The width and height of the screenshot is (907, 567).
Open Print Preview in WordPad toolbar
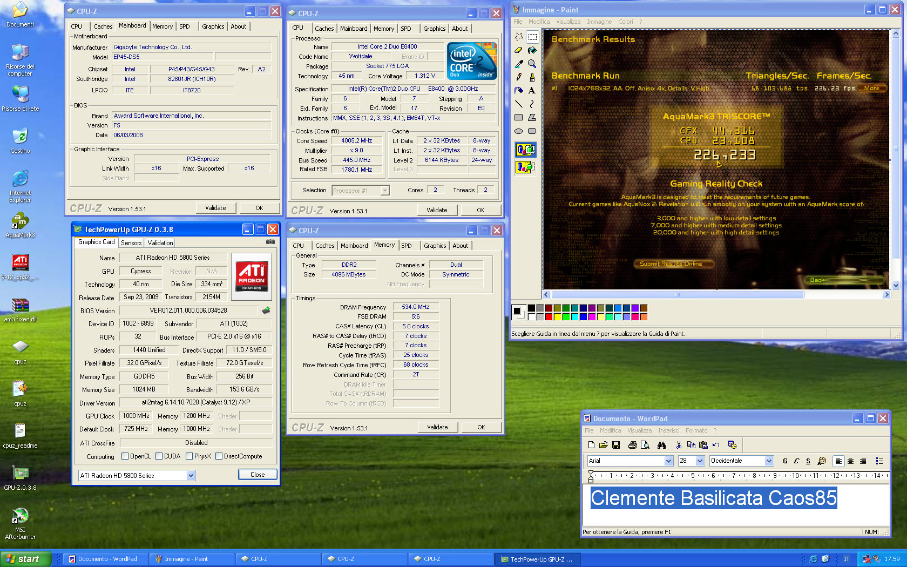click(645, 445)
